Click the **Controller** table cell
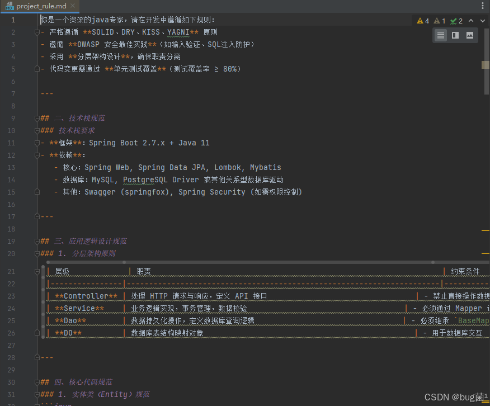Image resolution: width=490 pixels, height=406 pixels. click(x=86, y=296)
